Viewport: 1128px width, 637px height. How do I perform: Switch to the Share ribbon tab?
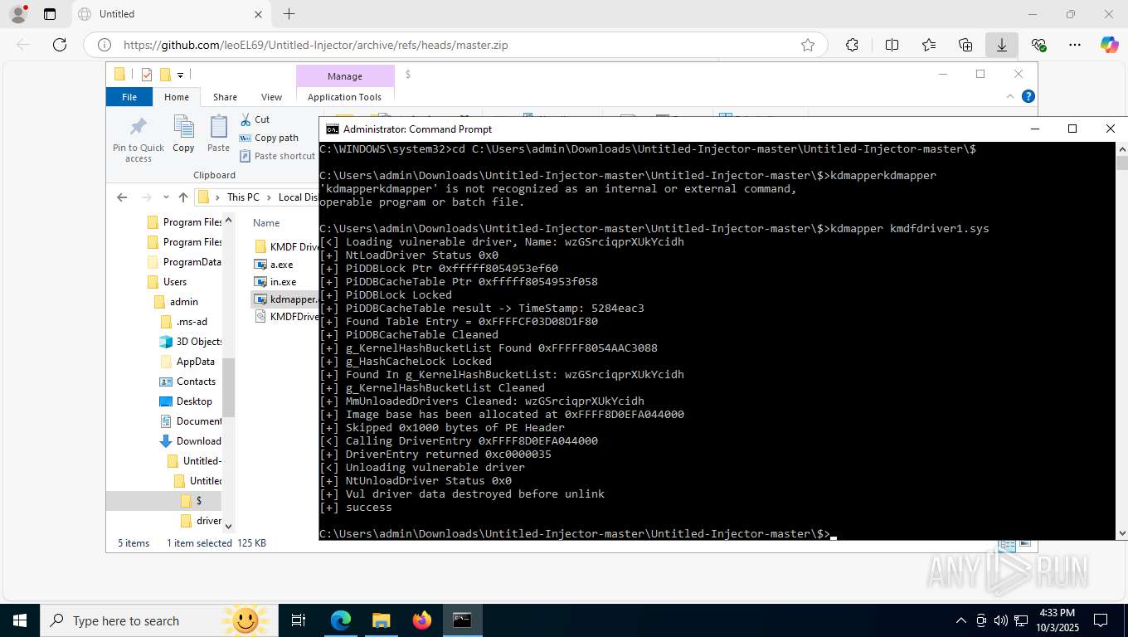pyautogui.click(x=225, y=97)
